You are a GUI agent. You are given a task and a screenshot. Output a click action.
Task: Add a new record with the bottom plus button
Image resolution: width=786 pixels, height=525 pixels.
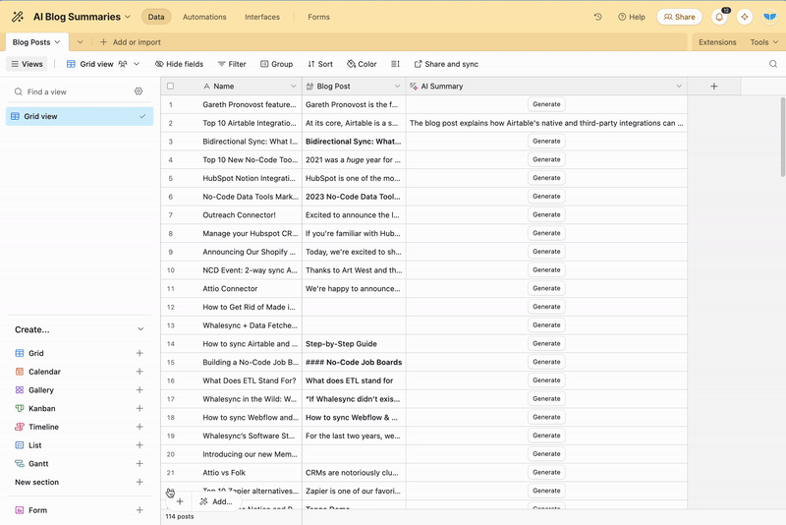coord(180,501)
